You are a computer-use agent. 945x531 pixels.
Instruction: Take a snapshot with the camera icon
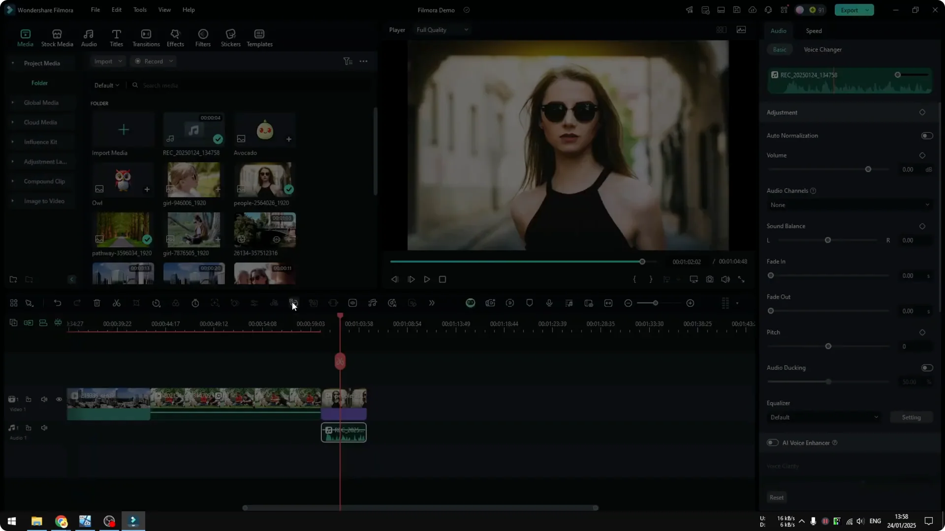point(710,279)
